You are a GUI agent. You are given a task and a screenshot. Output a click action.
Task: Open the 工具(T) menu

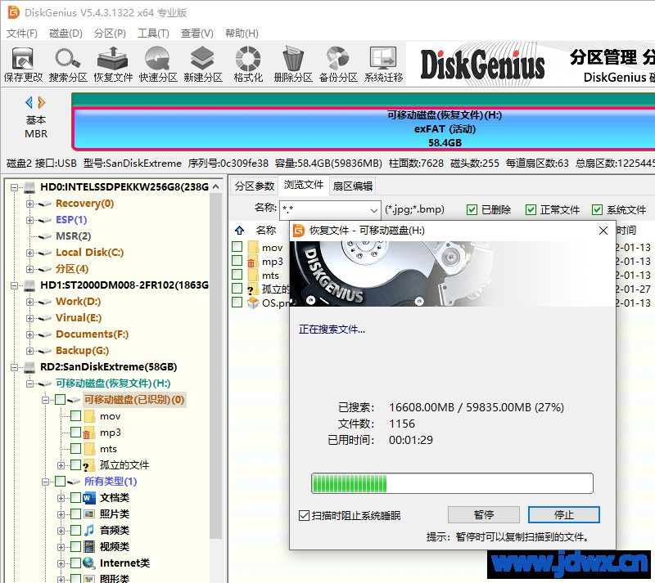pyautogui.click(x=153, y=34)
